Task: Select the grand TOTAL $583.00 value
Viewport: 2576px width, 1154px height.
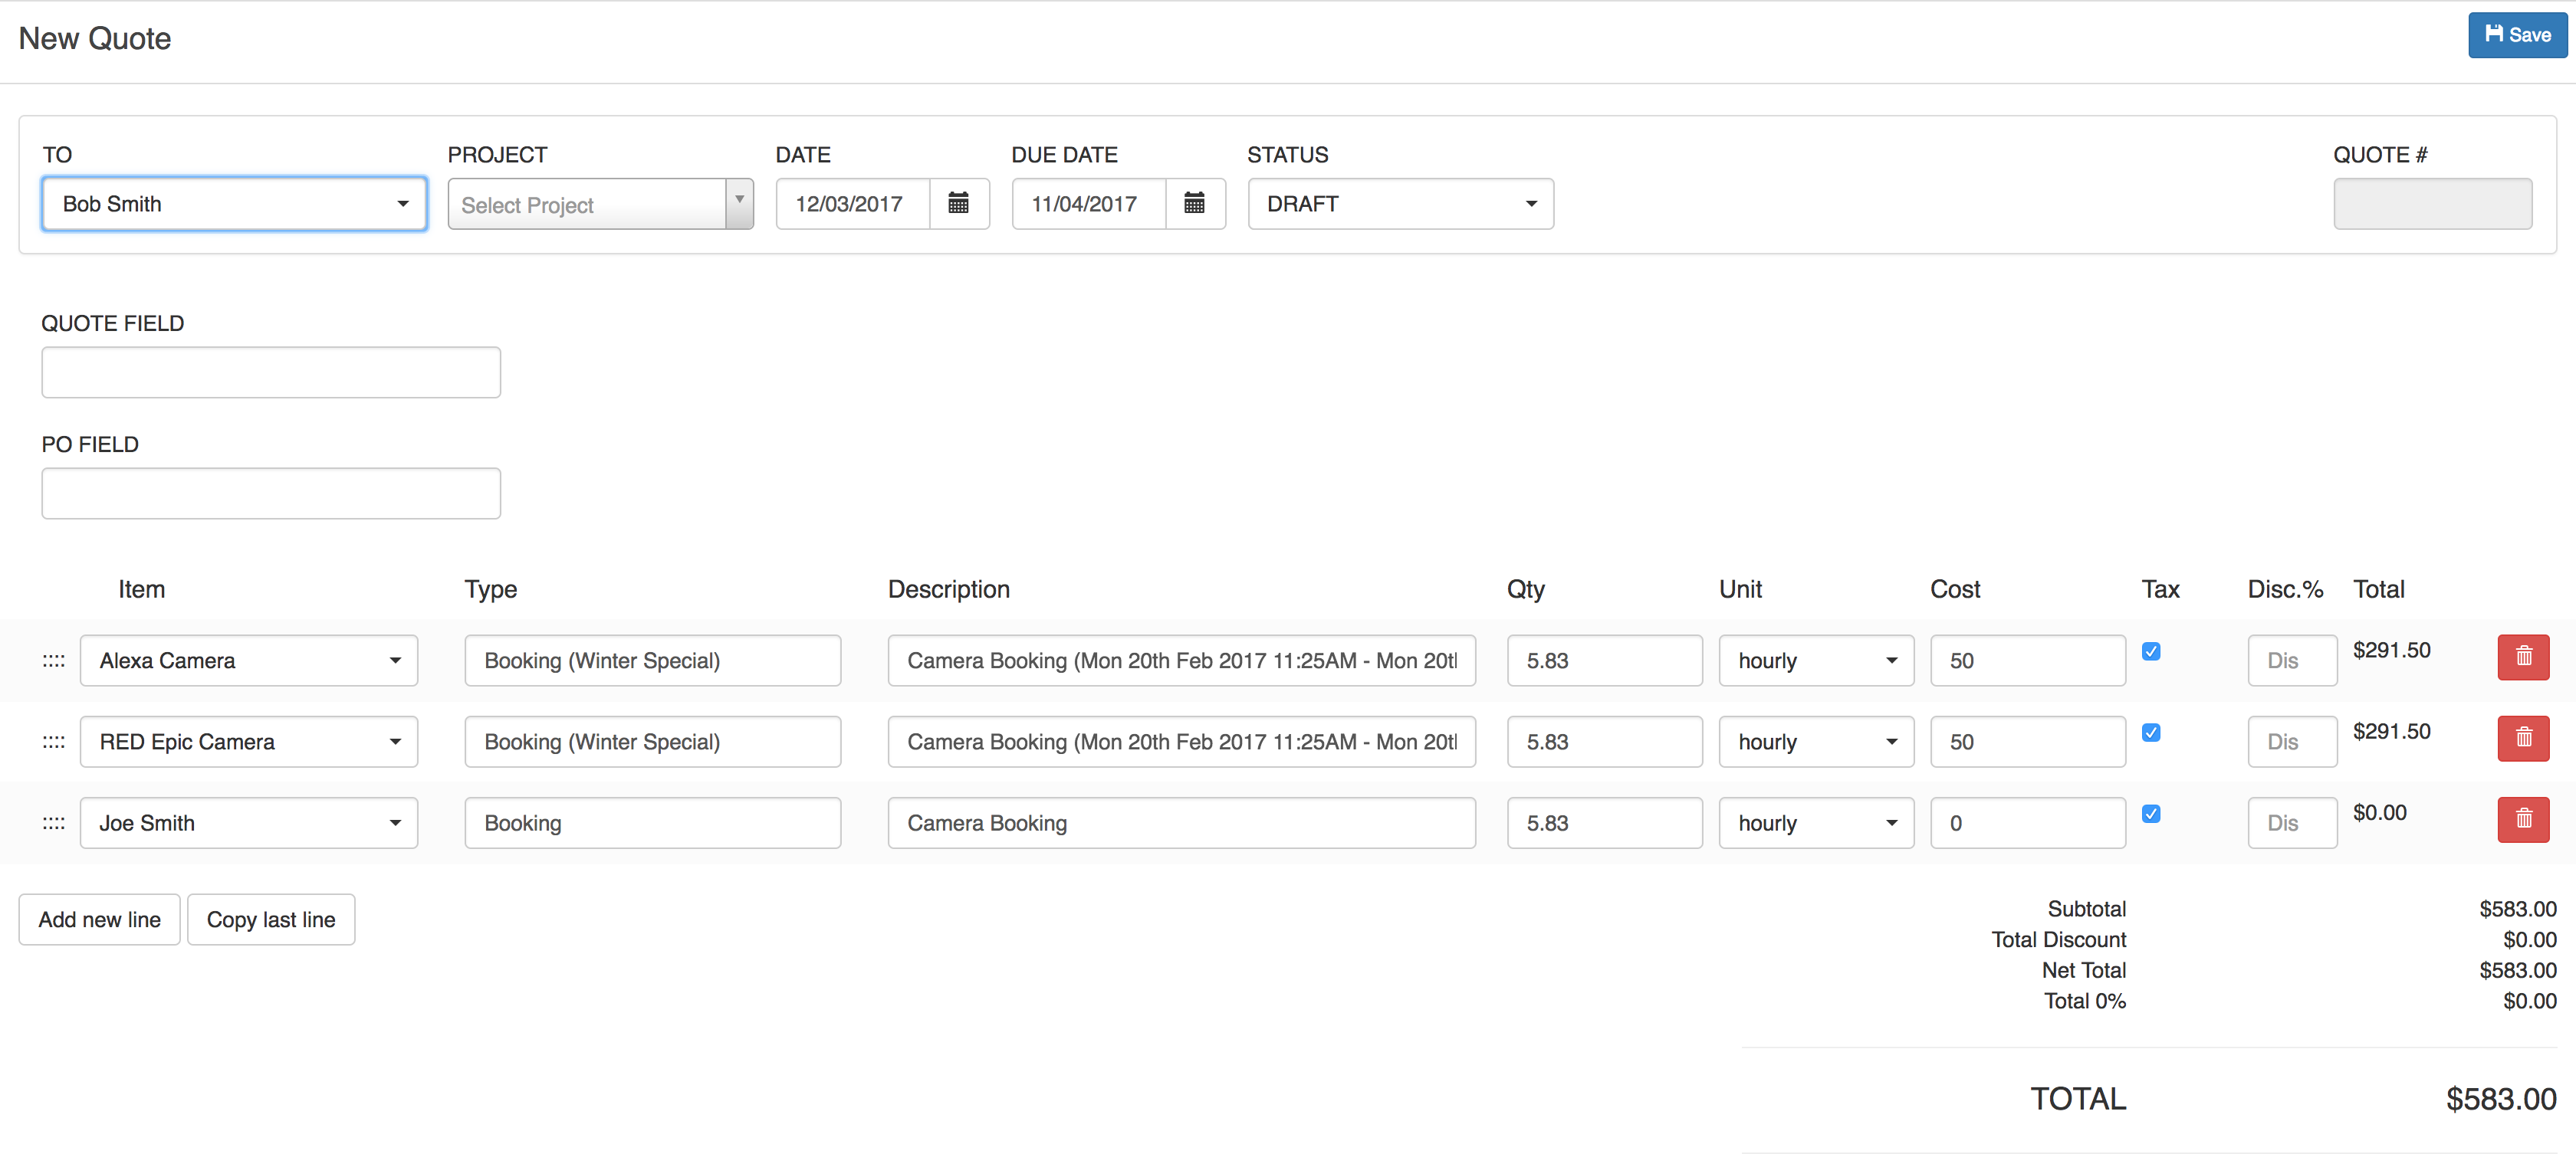Action: coord(2501,1099)
